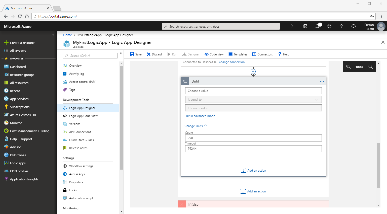Collapse the resource menu pane

(x=121, y=53)
